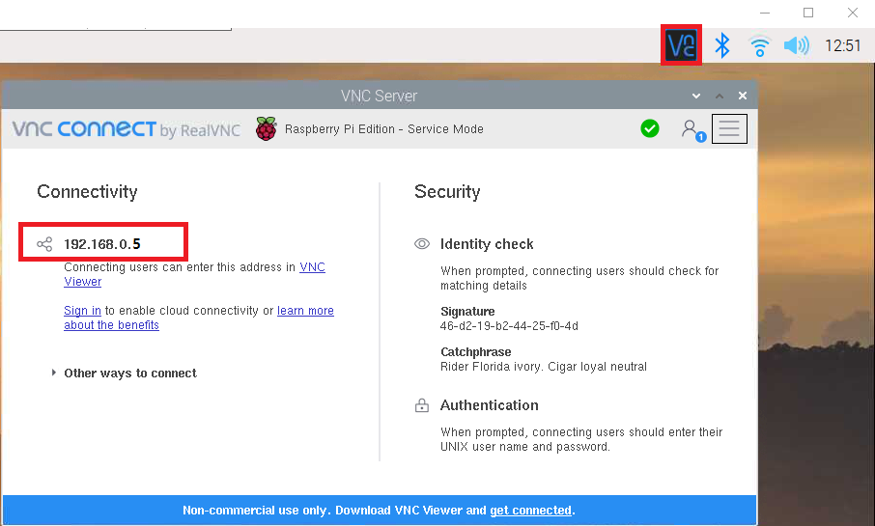Select the catchphrase Rider Florida ivory text

[x=544, y=367]
